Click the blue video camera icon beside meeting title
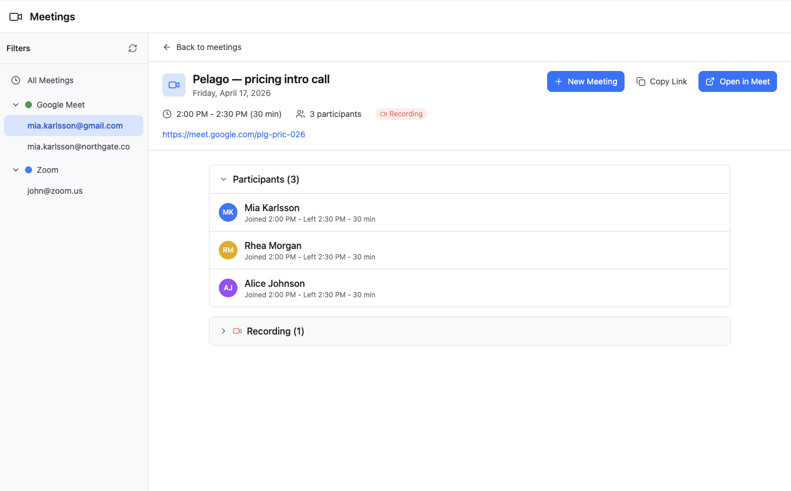Image resolution: width=791 pixels, height=491 pixels. [173, 84]
